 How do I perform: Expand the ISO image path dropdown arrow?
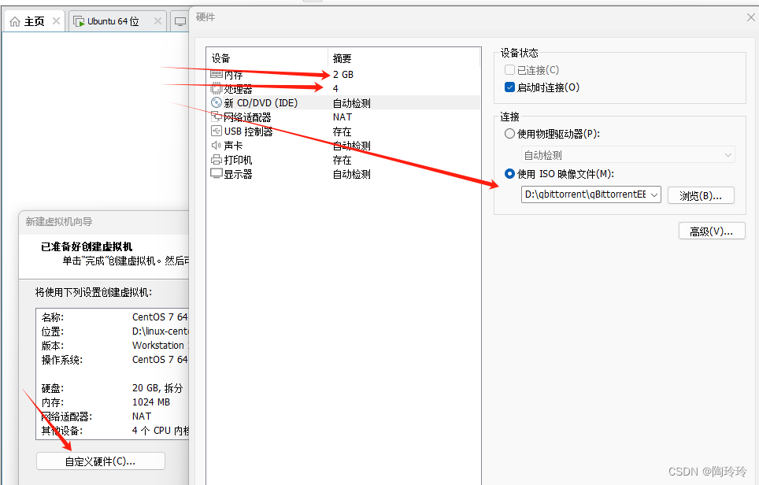point(654,194)
